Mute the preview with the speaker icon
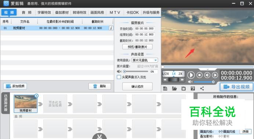Image resolution: width=254 pixels, height=139 pixels. [x=190, y=82]
